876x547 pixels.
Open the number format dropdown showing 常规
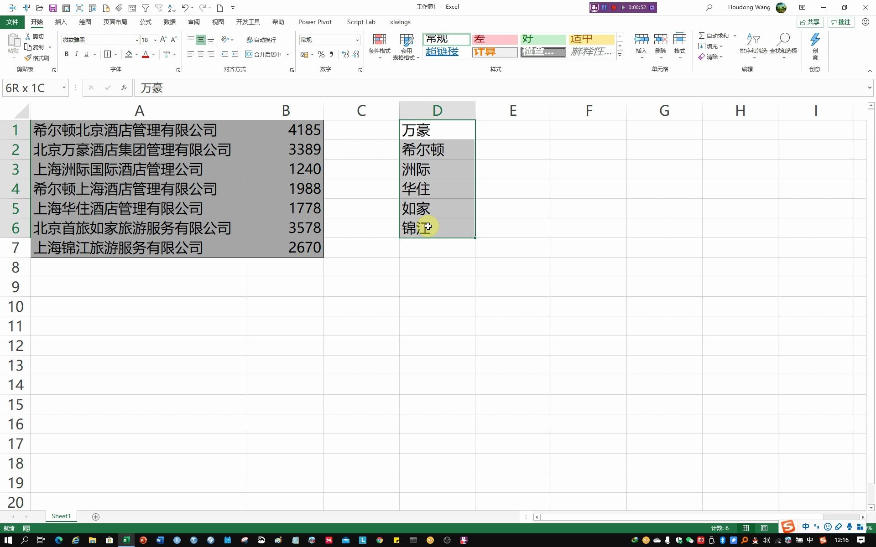coord(357,40)
